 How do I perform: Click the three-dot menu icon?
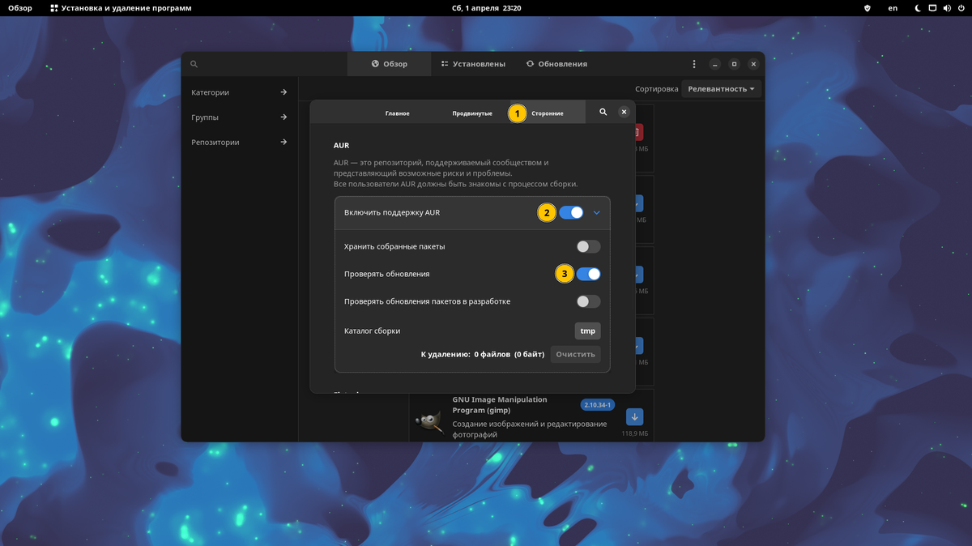click(693, 63)
